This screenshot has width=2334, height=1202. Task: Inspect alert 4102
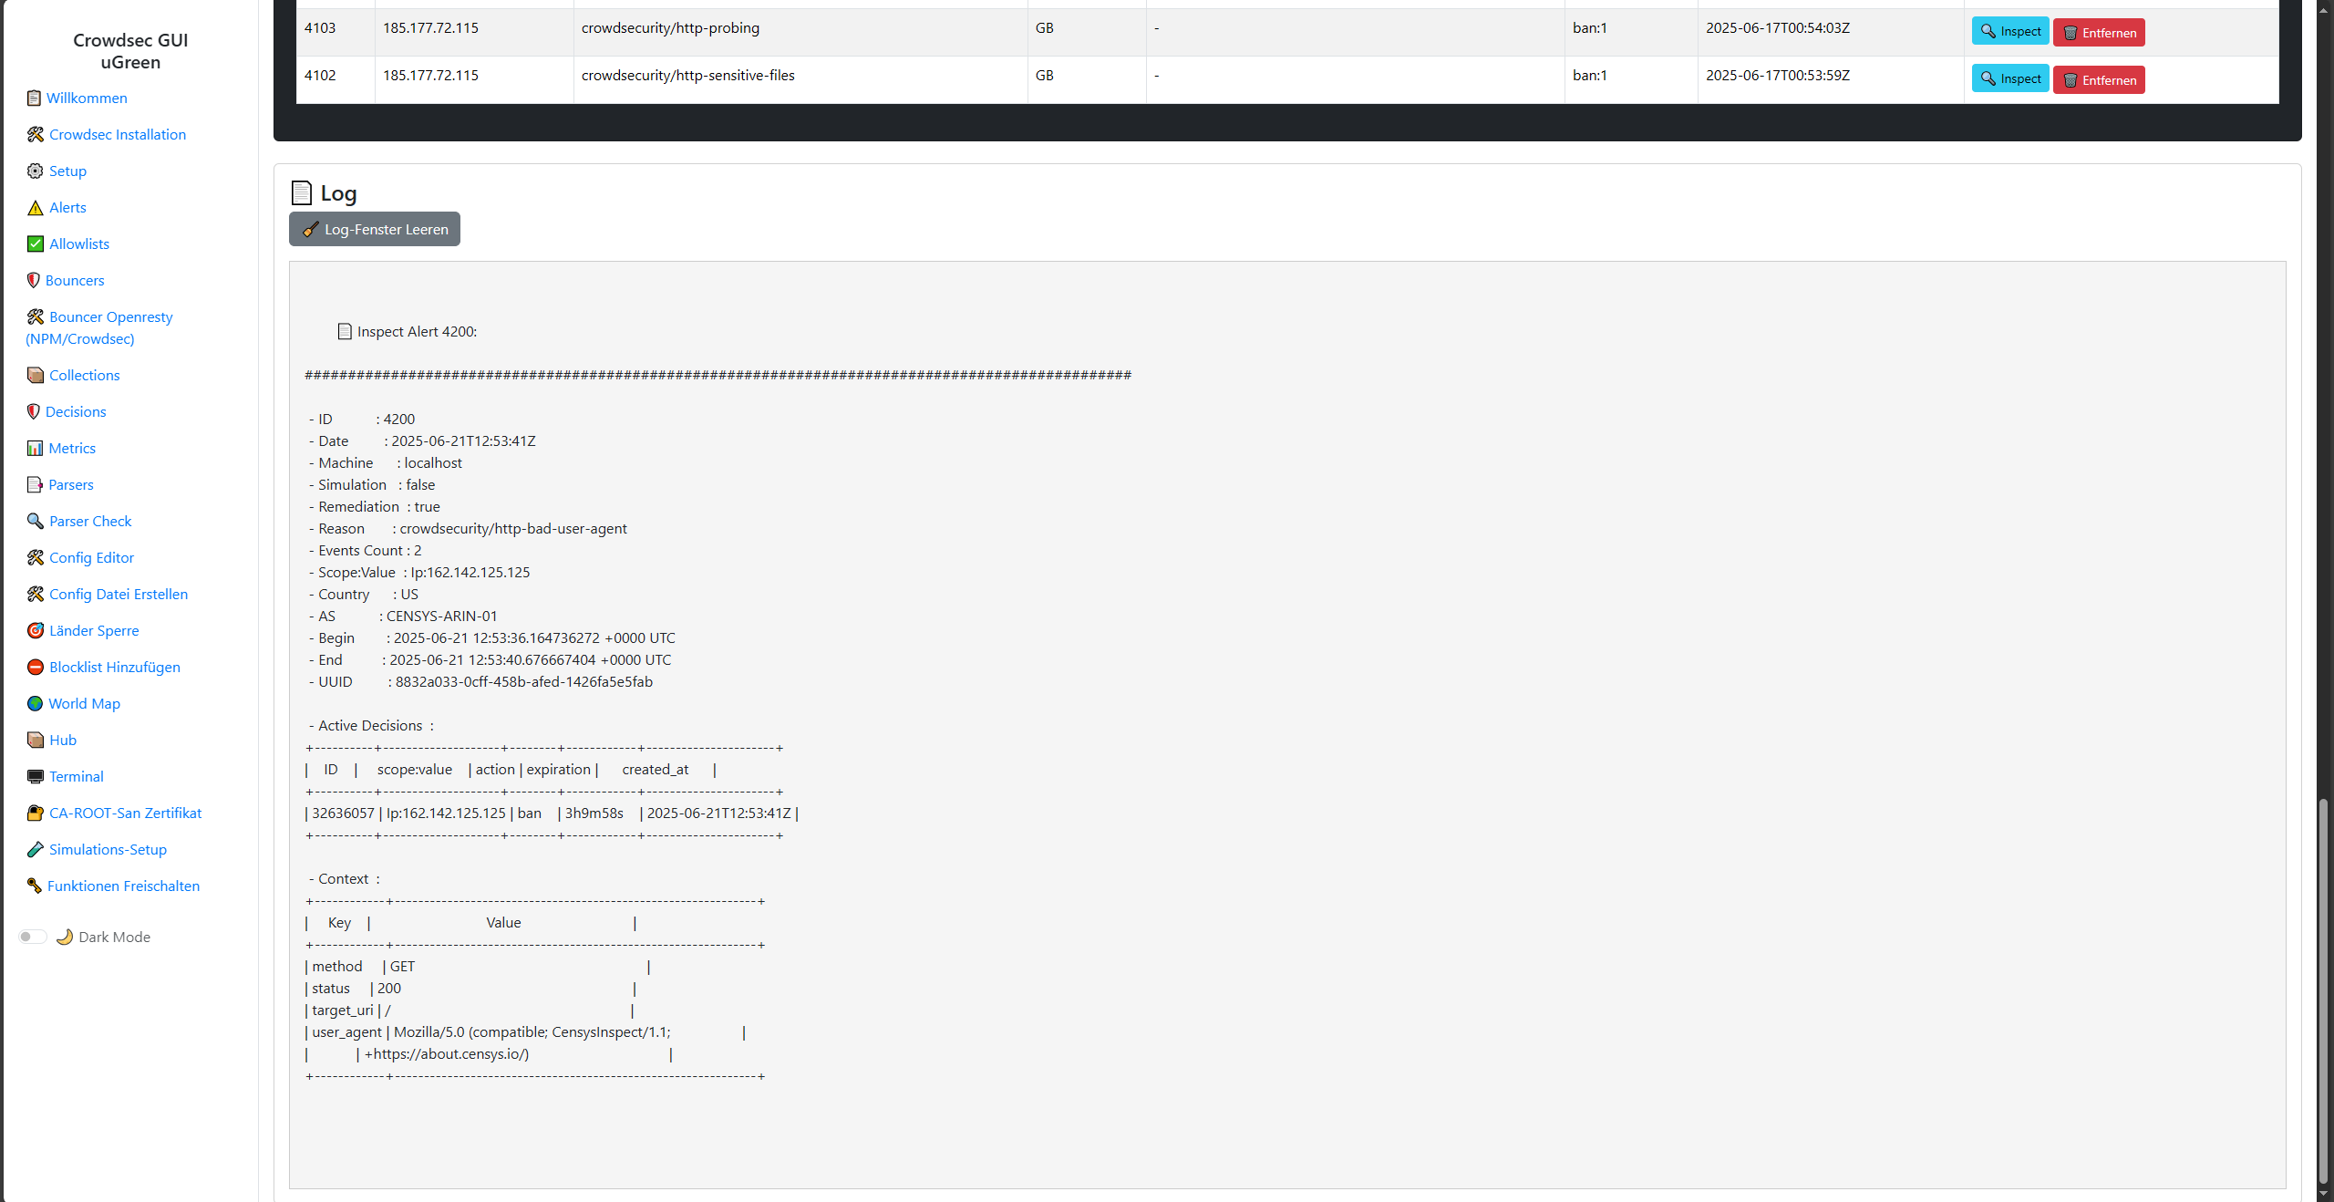pos(2010,78)
